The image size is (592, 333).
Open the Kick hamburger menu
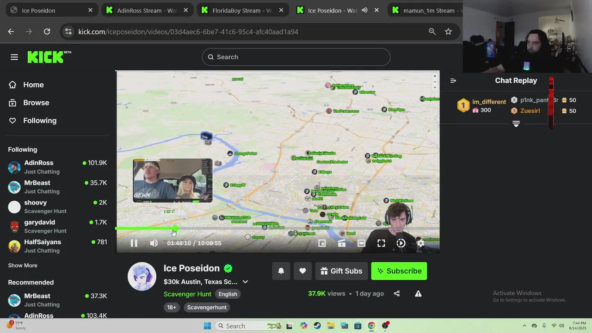(x=14, y=57)
